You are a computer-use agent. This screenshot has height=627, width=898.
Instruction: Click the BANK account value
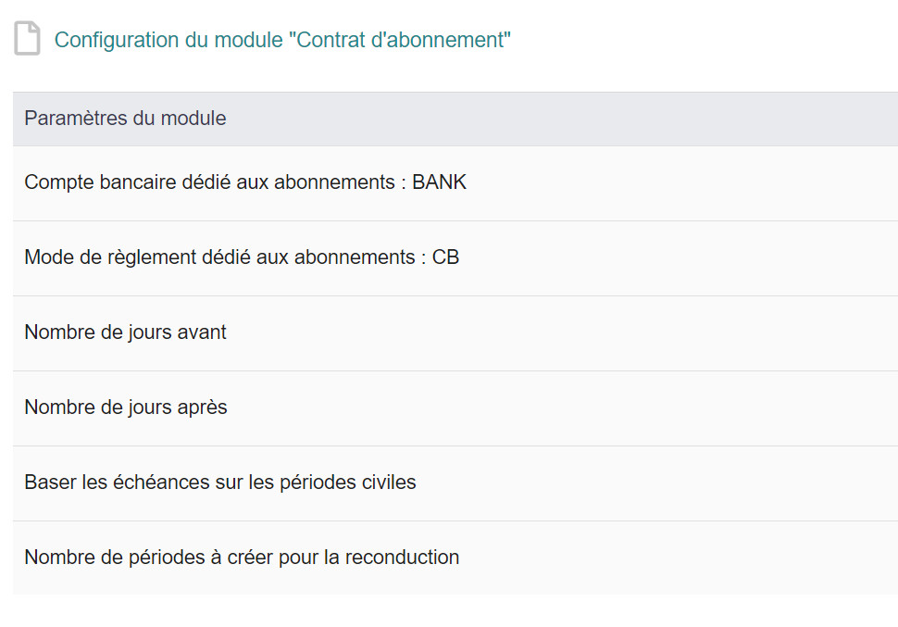440,182
